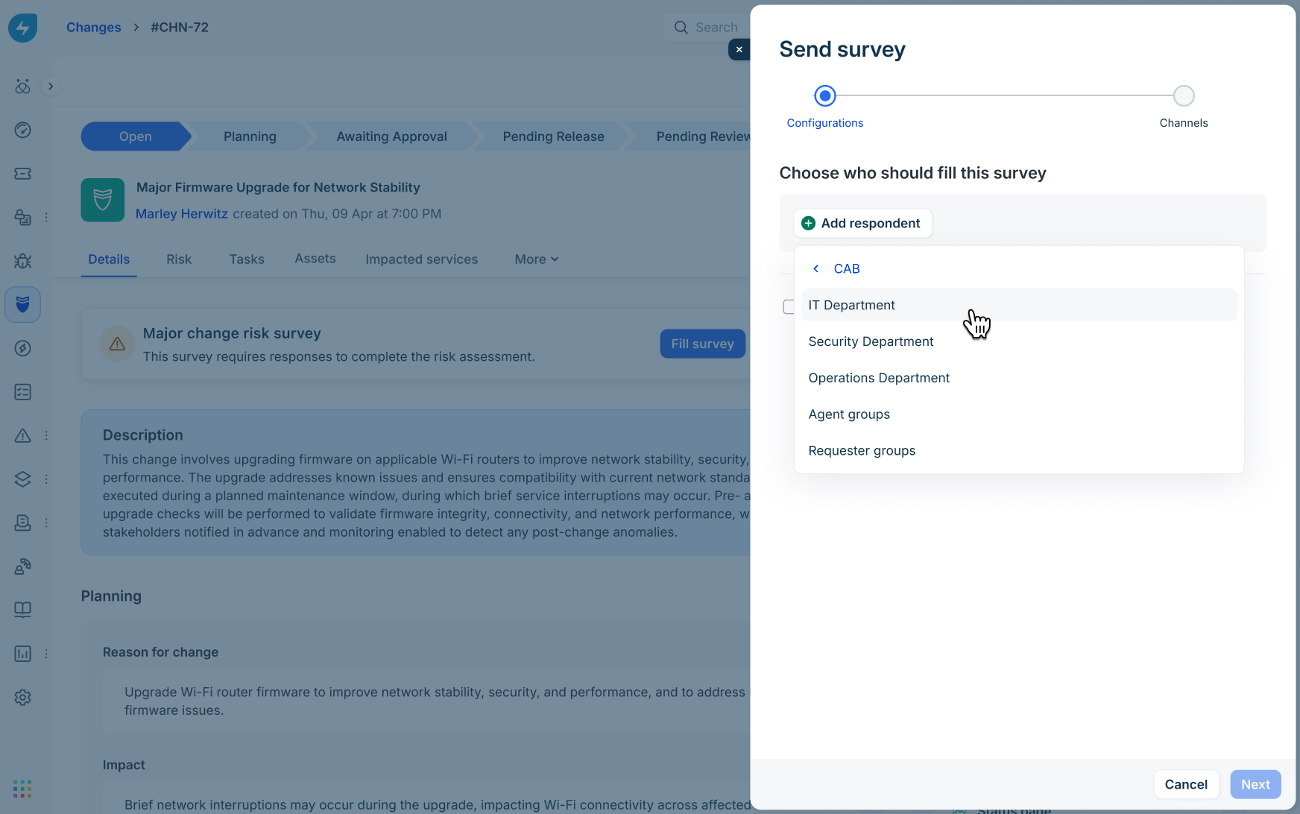
Task: Click the risk survey warning icon
Action: 118,344
